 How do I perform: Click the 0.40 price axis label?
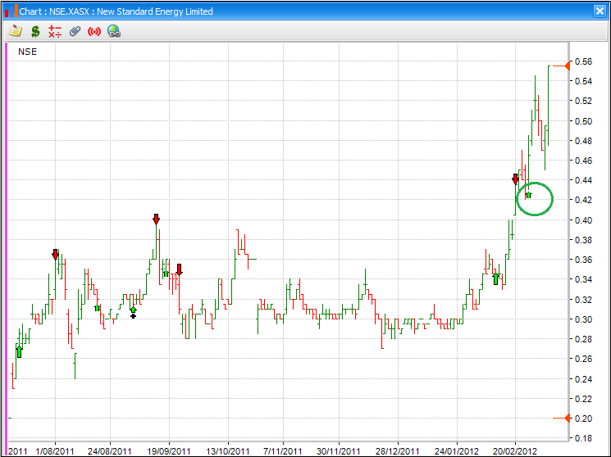(x=583, y=220)
